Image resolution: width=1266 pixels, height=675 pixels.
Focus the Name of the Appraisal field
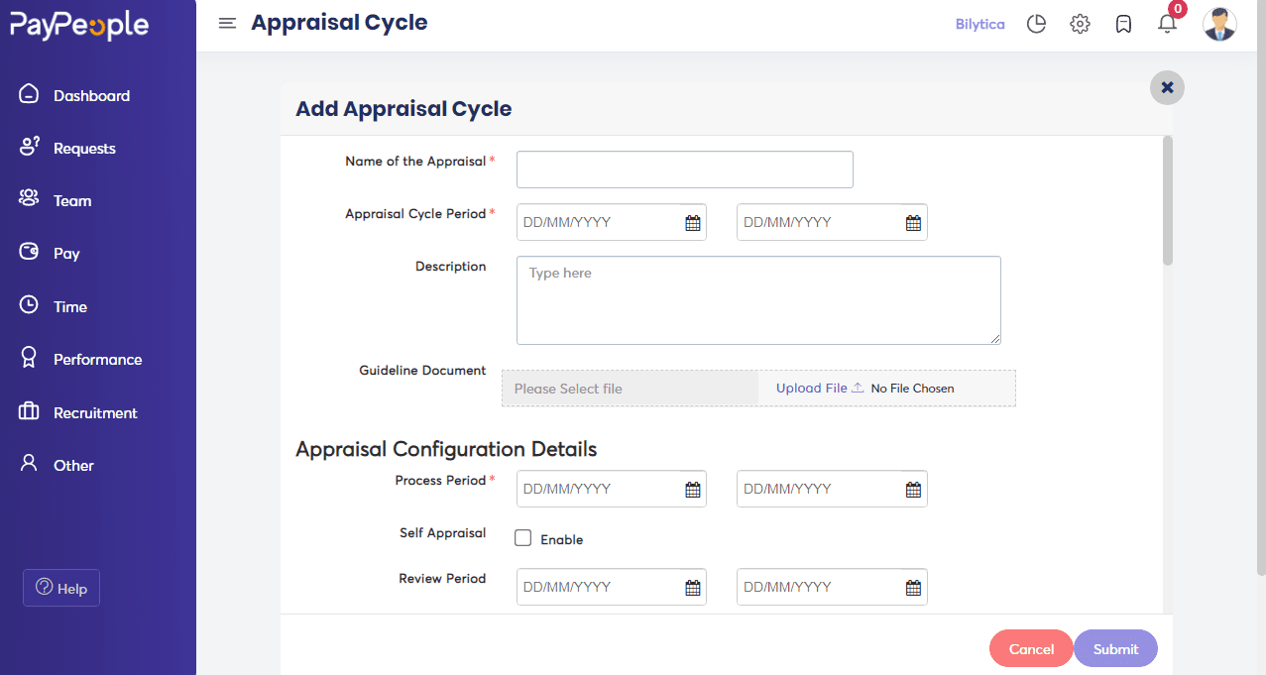[685, 169]
